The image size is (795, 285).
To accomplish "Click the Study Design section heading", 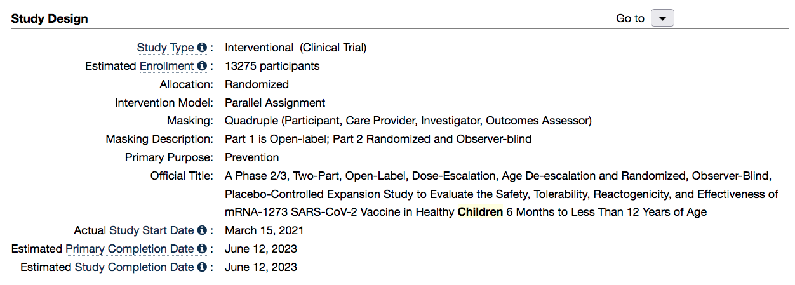I will (50, 18).
